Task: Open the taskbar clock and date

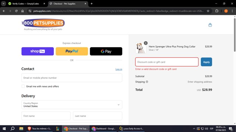Action: pos(221,129)
